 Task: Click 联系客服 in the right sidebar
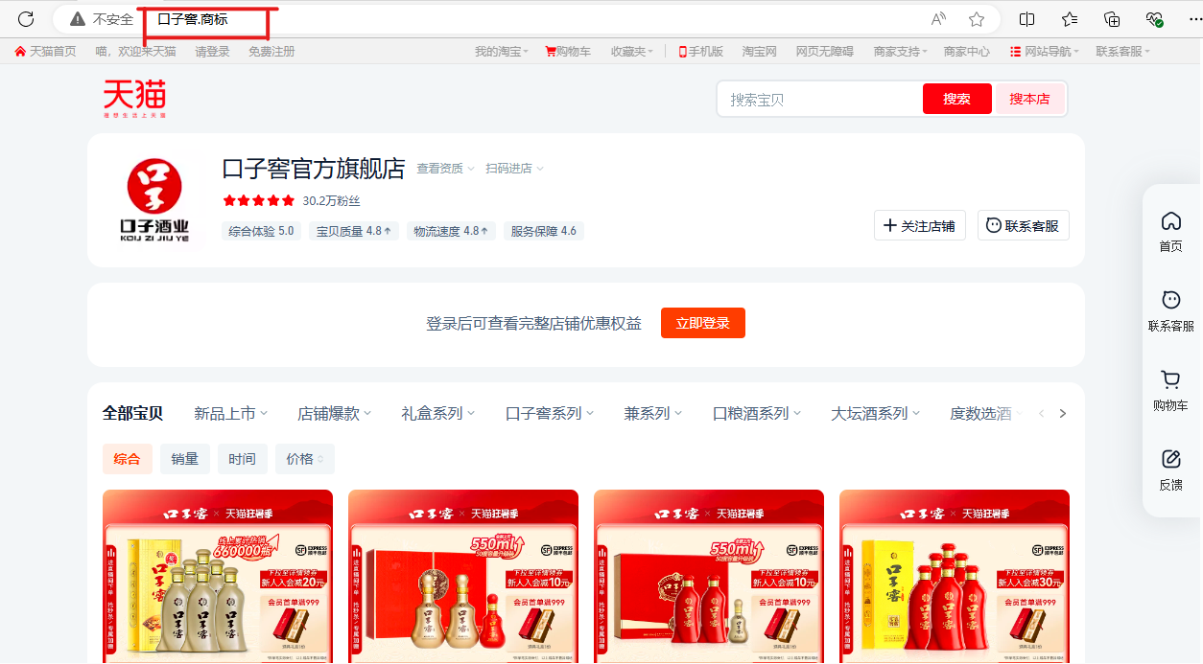(x=1170, y=311)
